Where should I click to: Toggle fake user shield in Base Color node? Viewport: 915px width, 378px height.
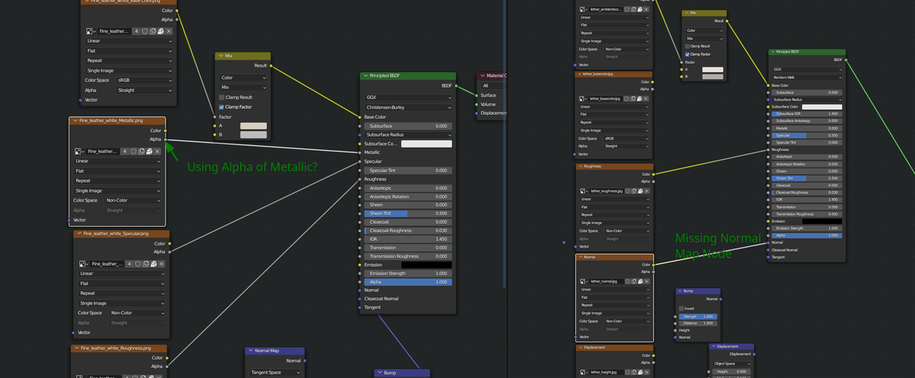point(144,31)
